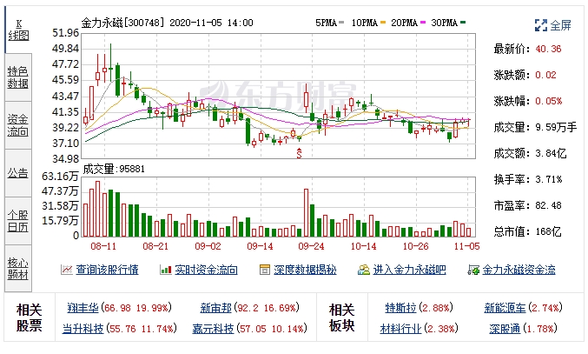Switch to the 特色数据 tab
588x354 pixels.
click(18, 77)
